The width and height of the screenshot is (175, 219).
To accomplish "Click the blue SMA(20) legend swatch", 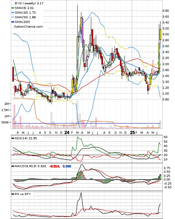I will pyautogui.click(x=13, y=13).
